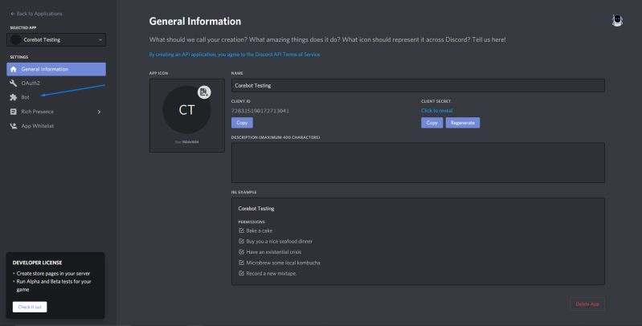
Task: Copy the Client ID
Action: pyautogui.click(x=242, y=123)
